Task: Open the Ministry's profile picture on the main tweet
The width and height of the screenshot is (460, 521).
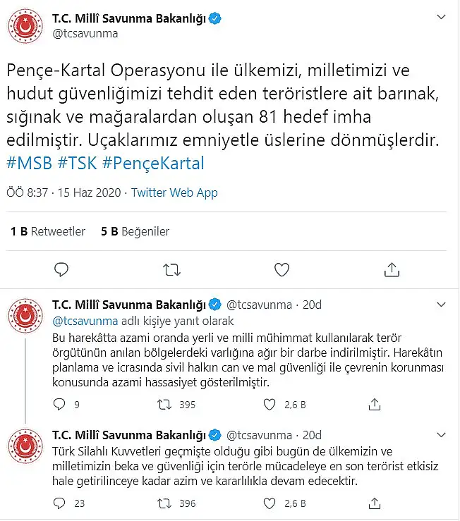Action: click(25, 26)
